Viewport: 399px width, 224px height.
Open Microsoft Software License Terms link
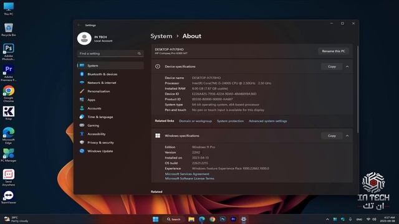tap(190, 179)
